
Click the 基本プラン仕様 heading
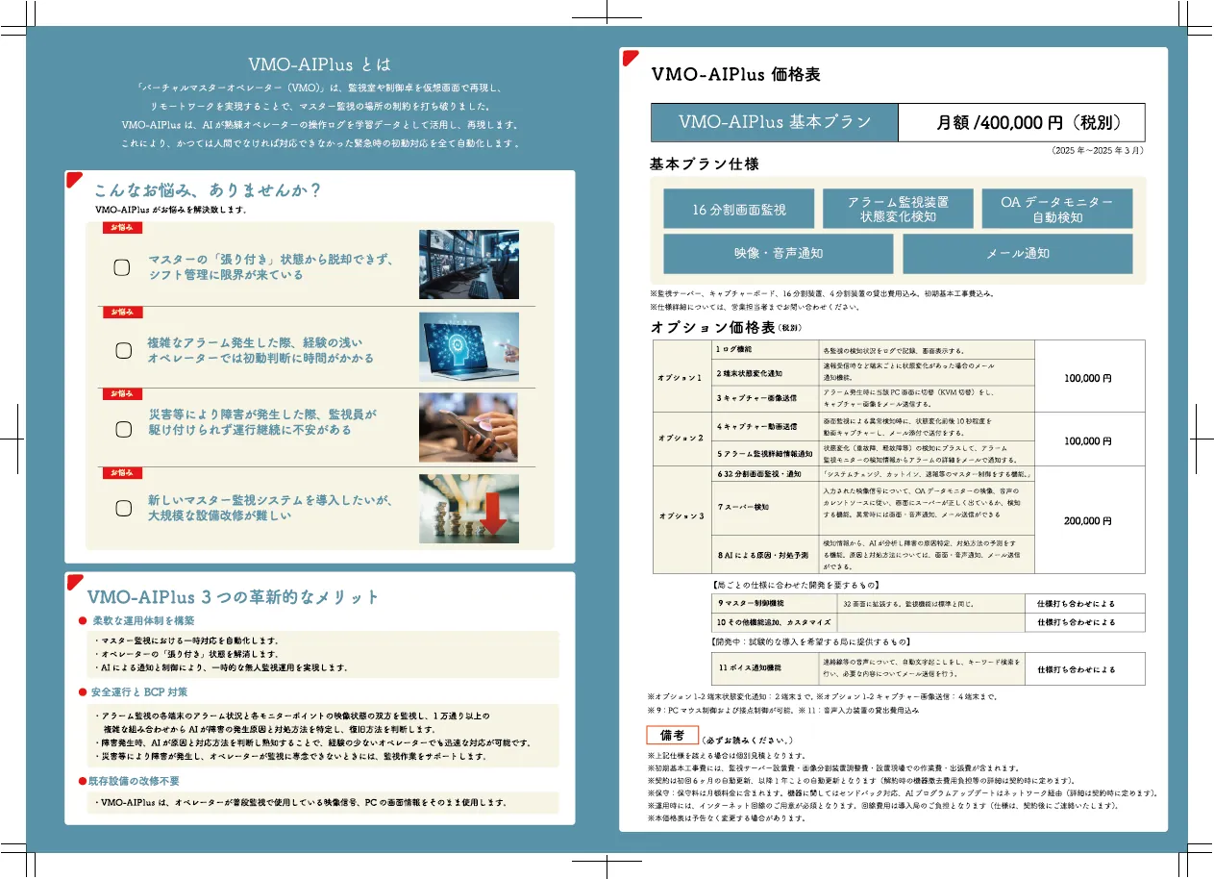705,164
